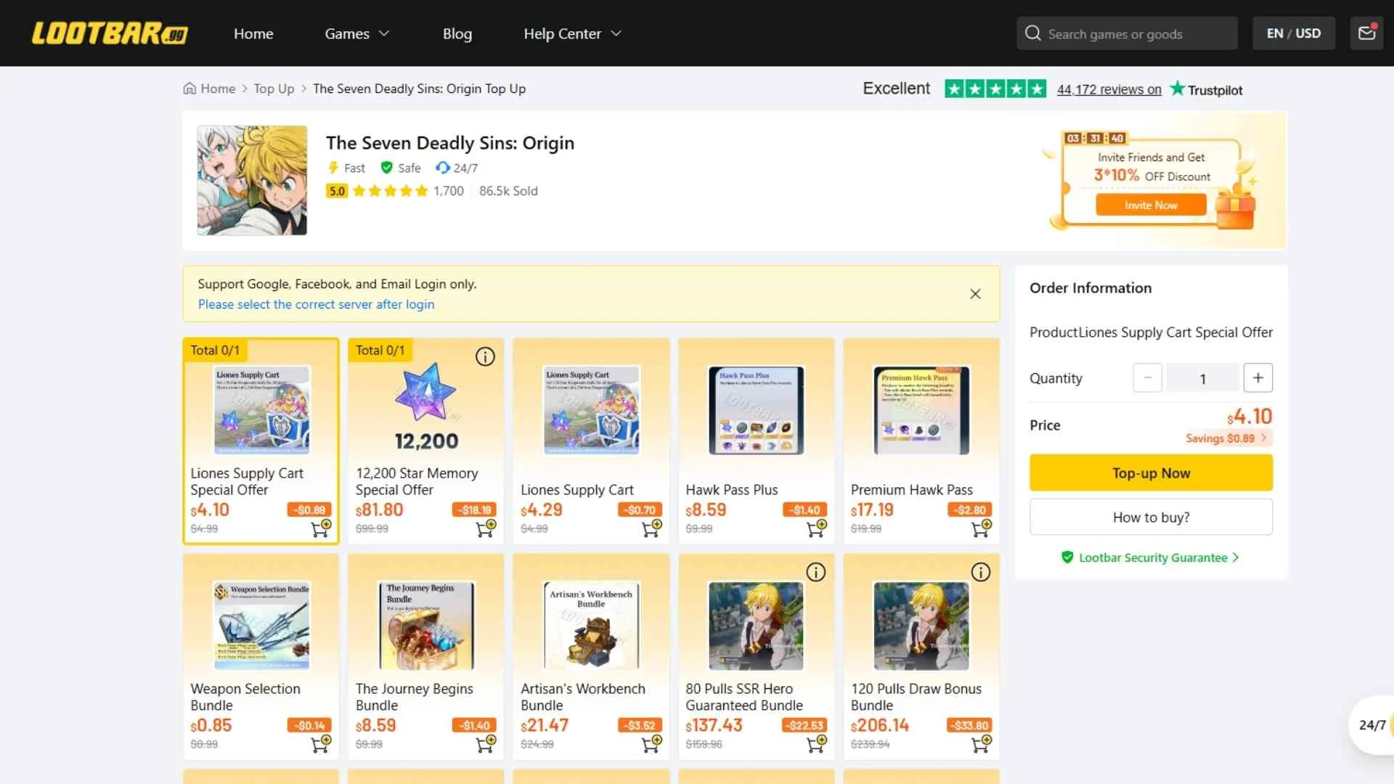Add 120 Pulls Draw Bonus Bundle to cart
The height and width of the screenshot is (784, 1394).
(x=981, y=743)
